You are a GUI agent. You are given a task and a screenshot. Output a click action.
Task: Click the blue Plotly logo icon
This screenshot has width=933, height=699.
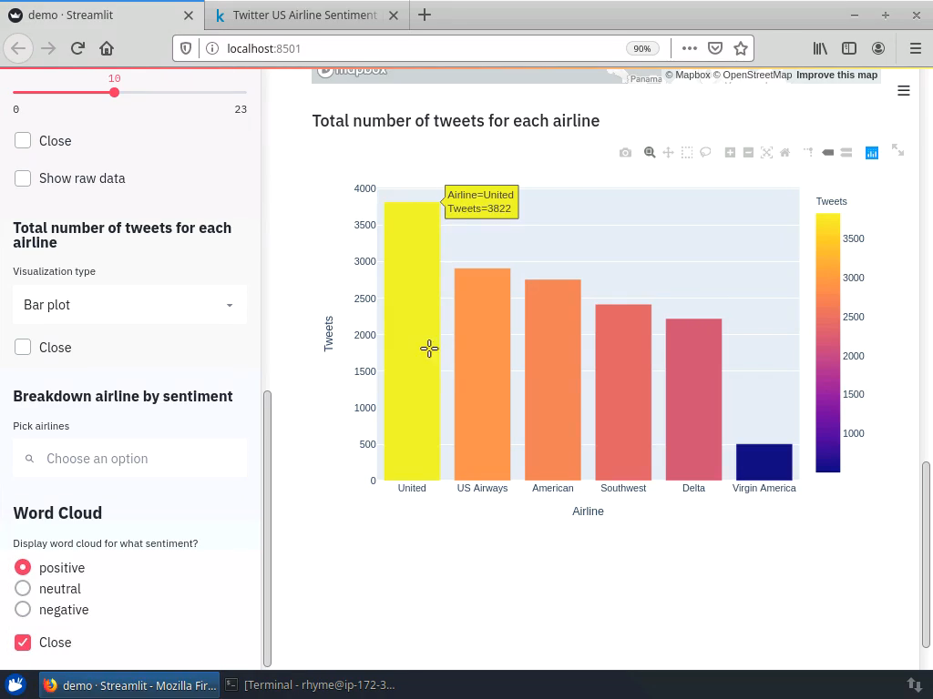click(872, 153)
